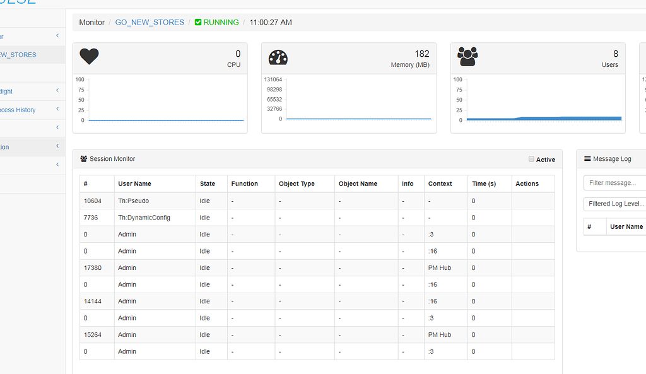Click the users group icon on the Users panel
This screenshot has height=374, width=646.
[x=467, y=56]
